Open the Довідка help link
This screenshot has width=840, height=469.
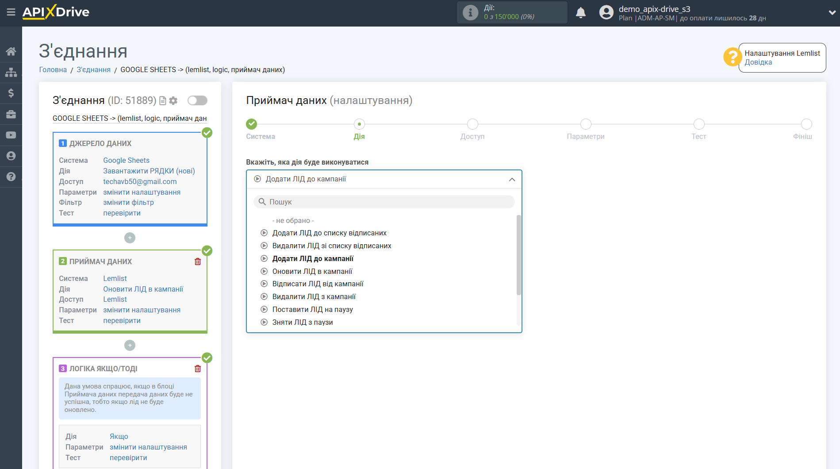pyautogui.click(x=758, y=62)
